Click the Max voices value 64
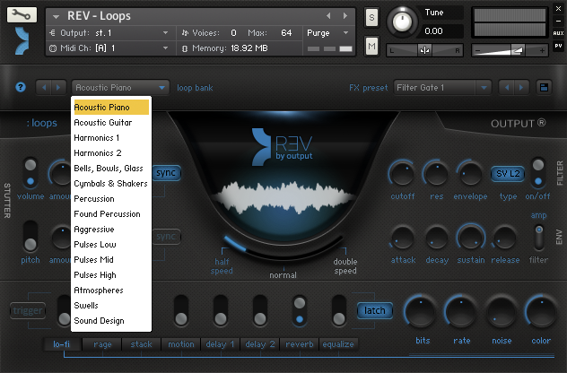The width and height of the screenshot is (567, 373). [286, 33]
